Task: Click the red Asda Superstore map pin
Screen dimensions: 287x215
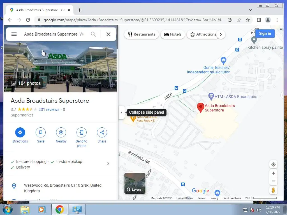Action: coord(201,108)
